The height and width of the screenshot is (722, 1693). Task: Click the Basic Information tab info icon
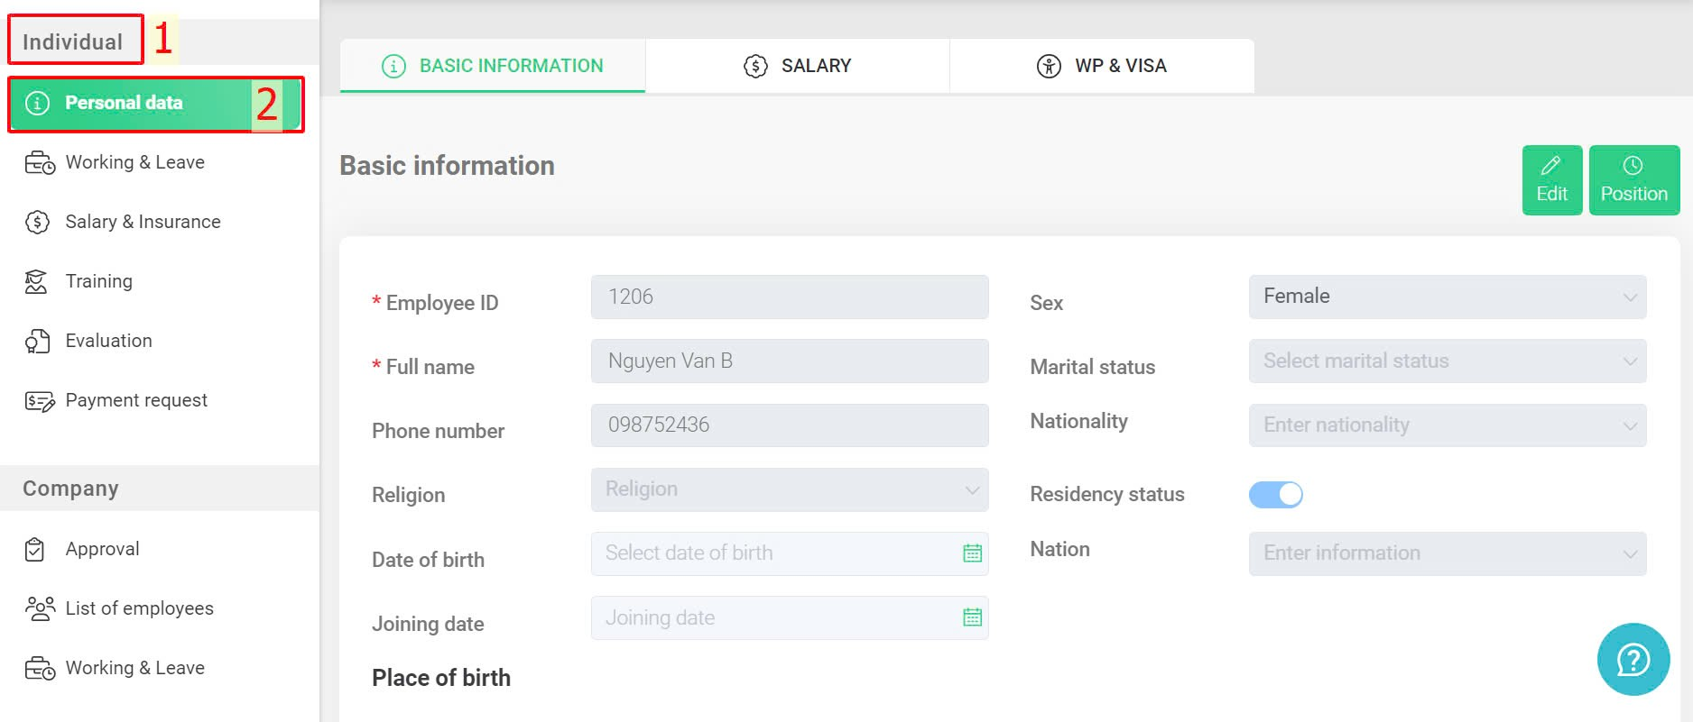393,66
